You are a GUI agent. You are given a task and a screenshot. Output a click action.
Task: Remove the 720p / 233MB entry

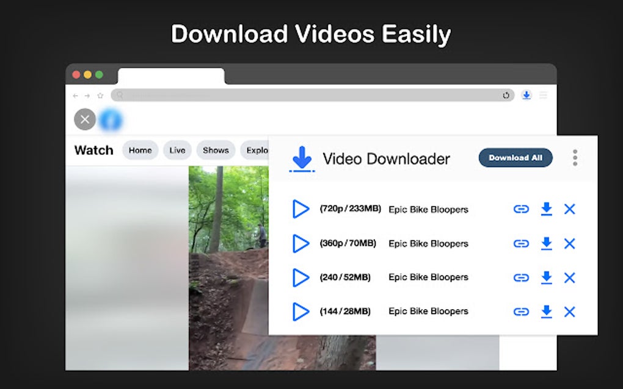570,209
